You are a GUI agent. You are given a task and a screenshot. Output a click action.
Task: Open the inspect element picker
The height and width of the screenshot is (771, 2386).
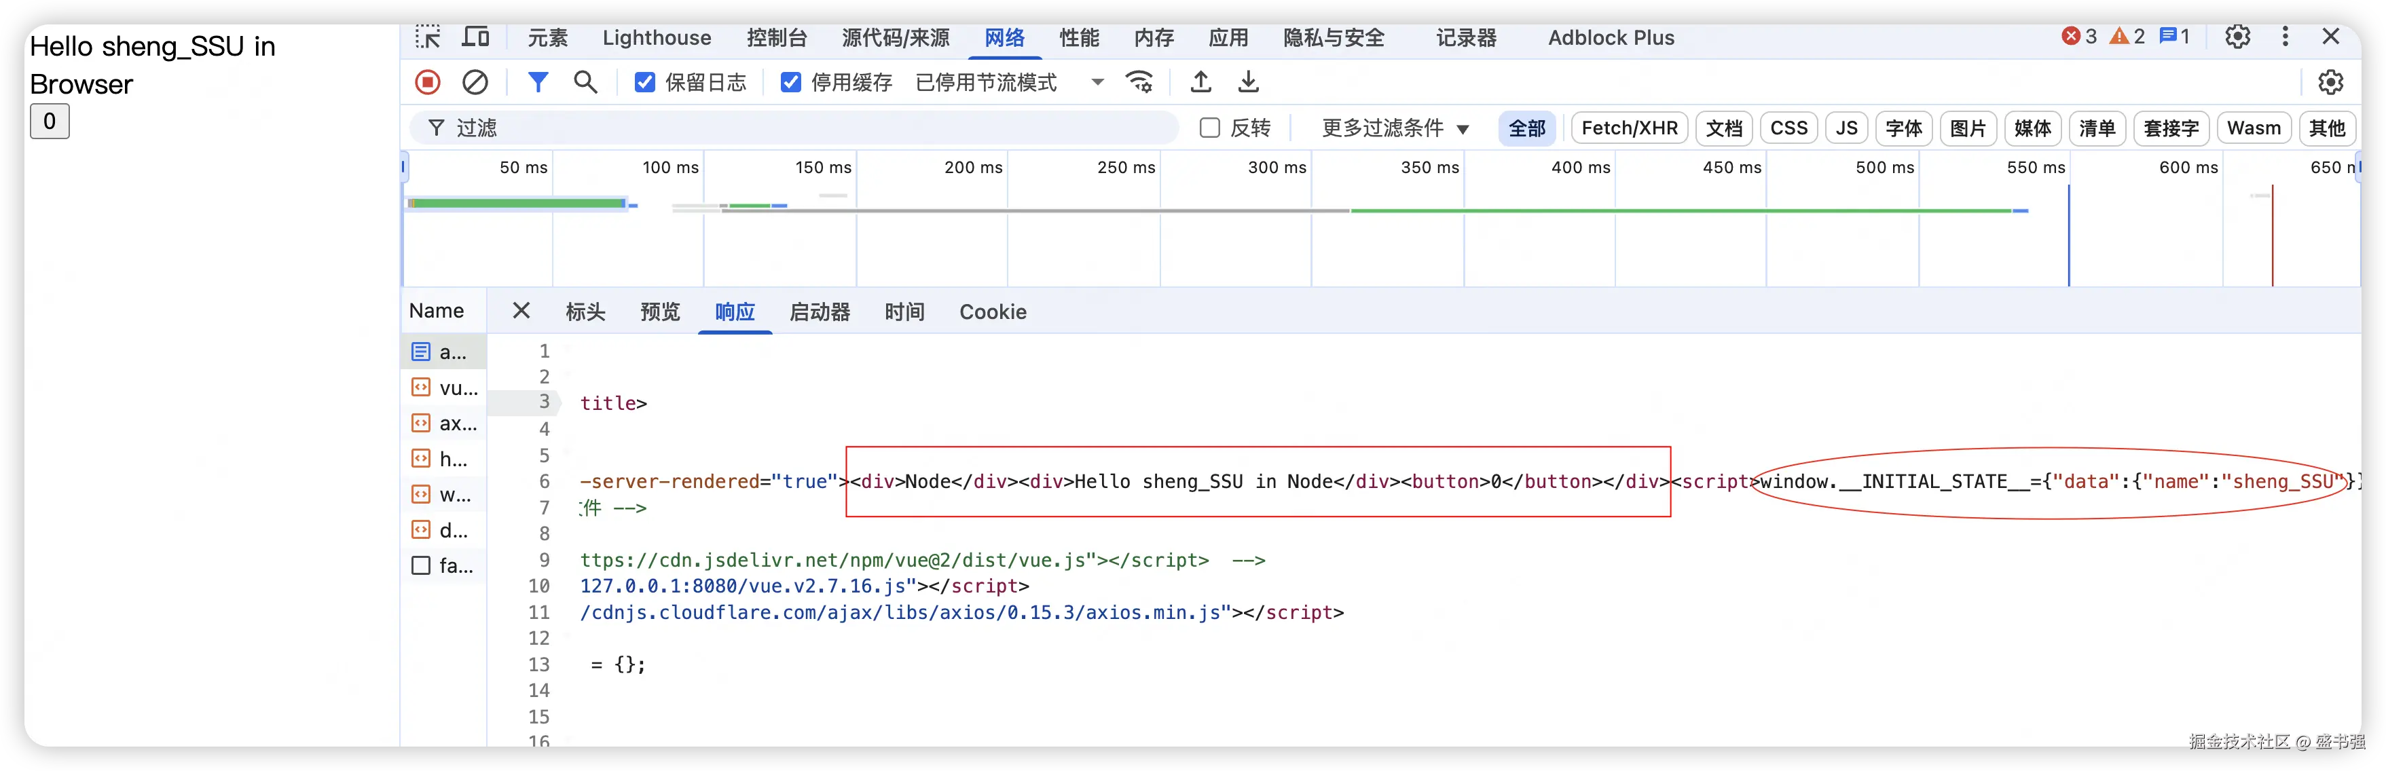click(428, 38)
